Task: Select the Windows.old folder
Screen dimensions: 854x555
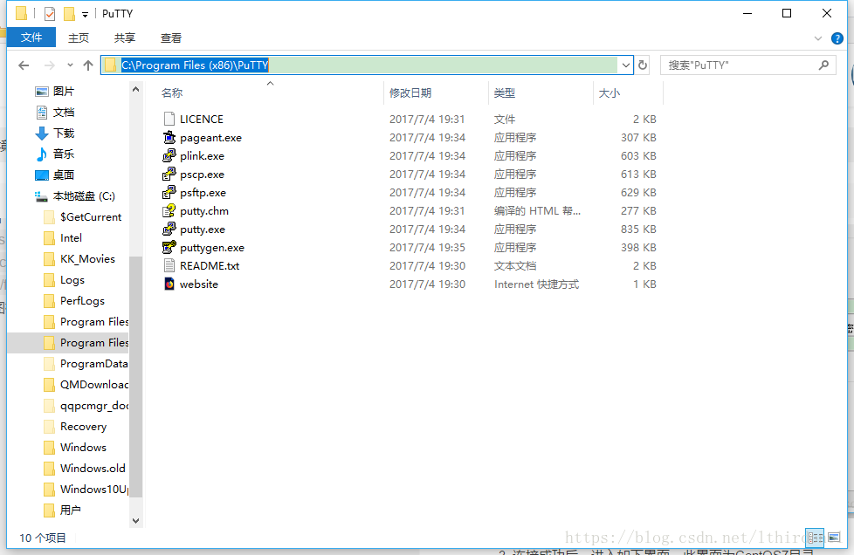Action: (x=93, y=468)
